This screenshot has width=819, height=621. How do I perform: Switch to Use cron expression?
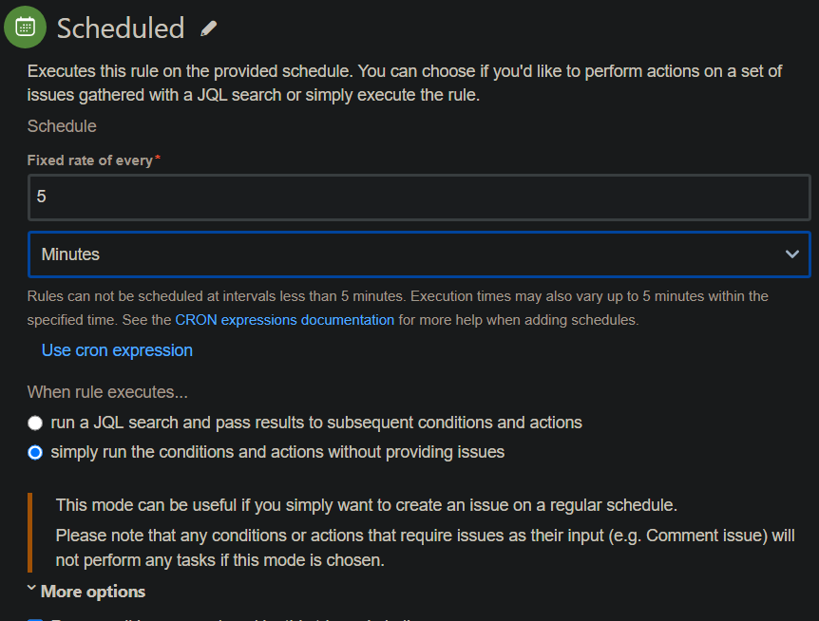117,350
